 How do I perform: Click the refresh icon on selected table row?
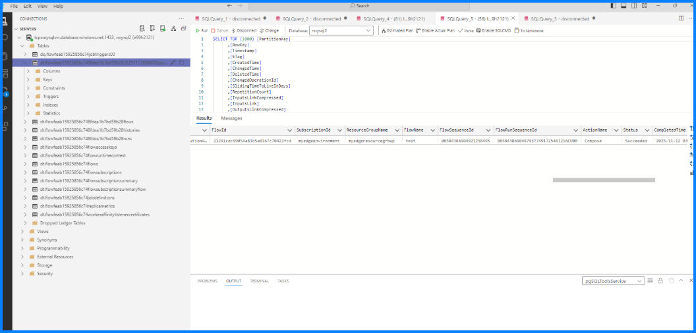pos(181,63)
